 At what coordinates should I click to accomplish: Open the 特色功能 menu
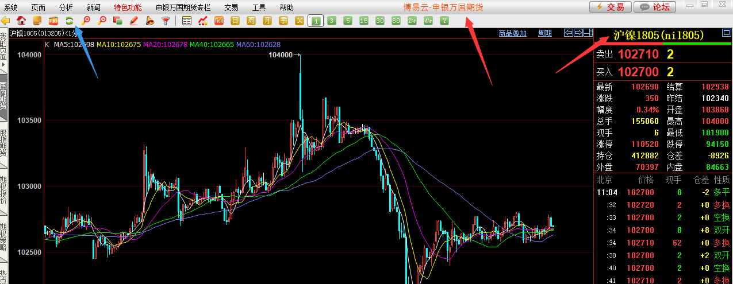(x=128, y=7)
